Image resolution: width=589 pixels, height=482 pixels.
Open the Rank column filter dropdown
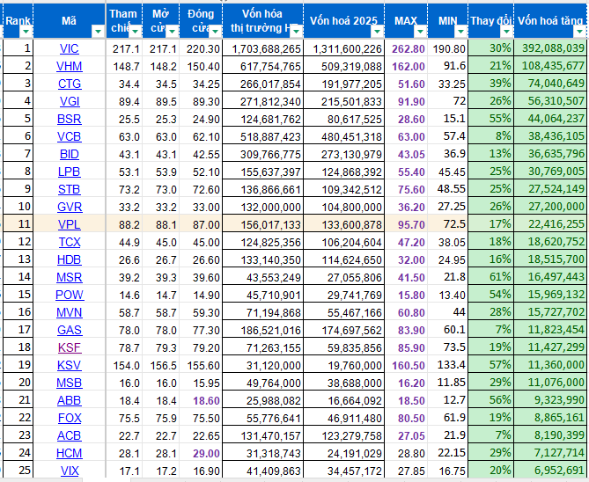[26, 32]
